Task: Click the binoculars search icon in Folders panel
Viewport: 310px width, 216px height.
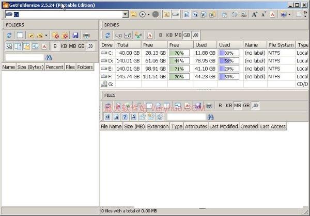Action: pos(49,57)
